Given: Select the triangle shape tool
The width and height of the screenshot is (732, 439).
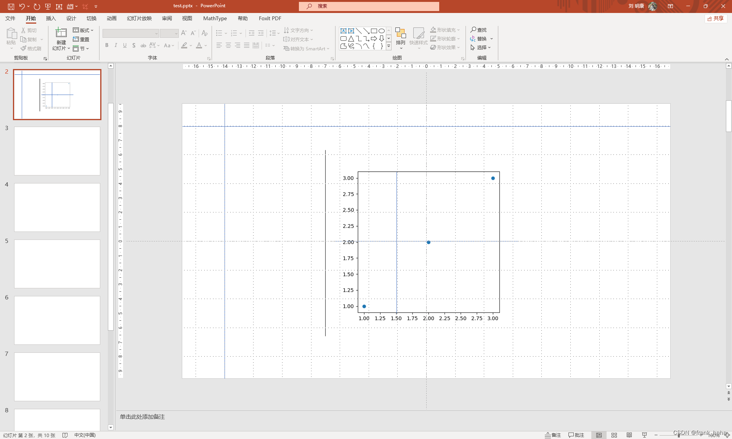Looking at the screenshot, I should 351,39.
